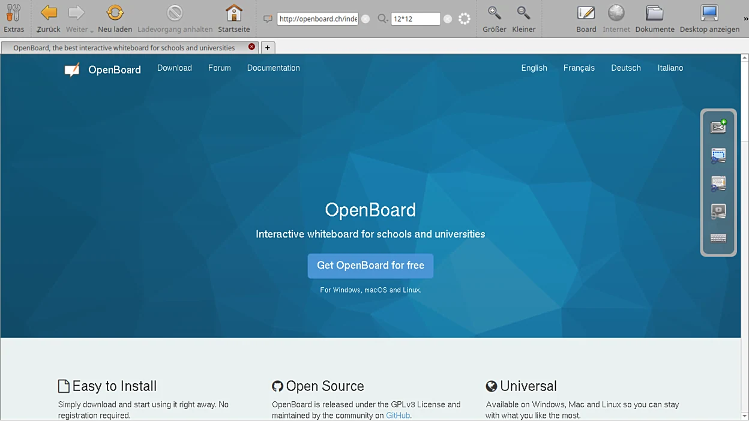Switch site language to Français
This screenshot has height=421, width=749.
pyautogui.click(x=579, y=68)
